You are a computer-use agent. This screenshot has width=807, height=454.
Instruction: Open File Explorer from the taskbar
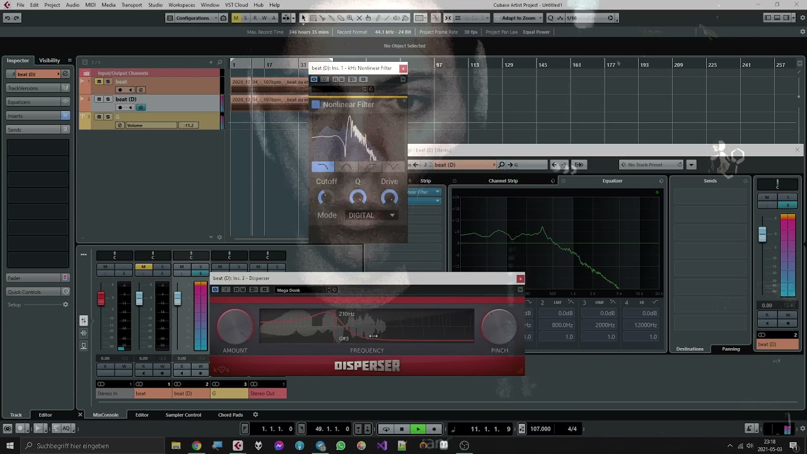tap(176, 446)
